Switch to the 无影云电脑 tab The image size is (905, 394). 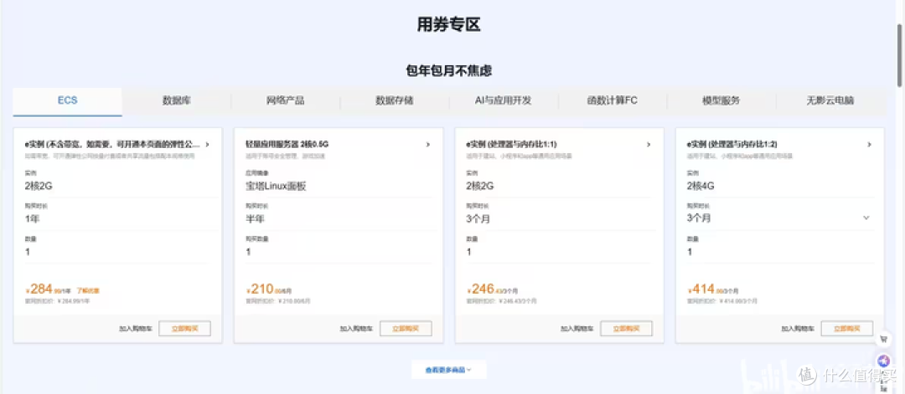coord(830,101)
